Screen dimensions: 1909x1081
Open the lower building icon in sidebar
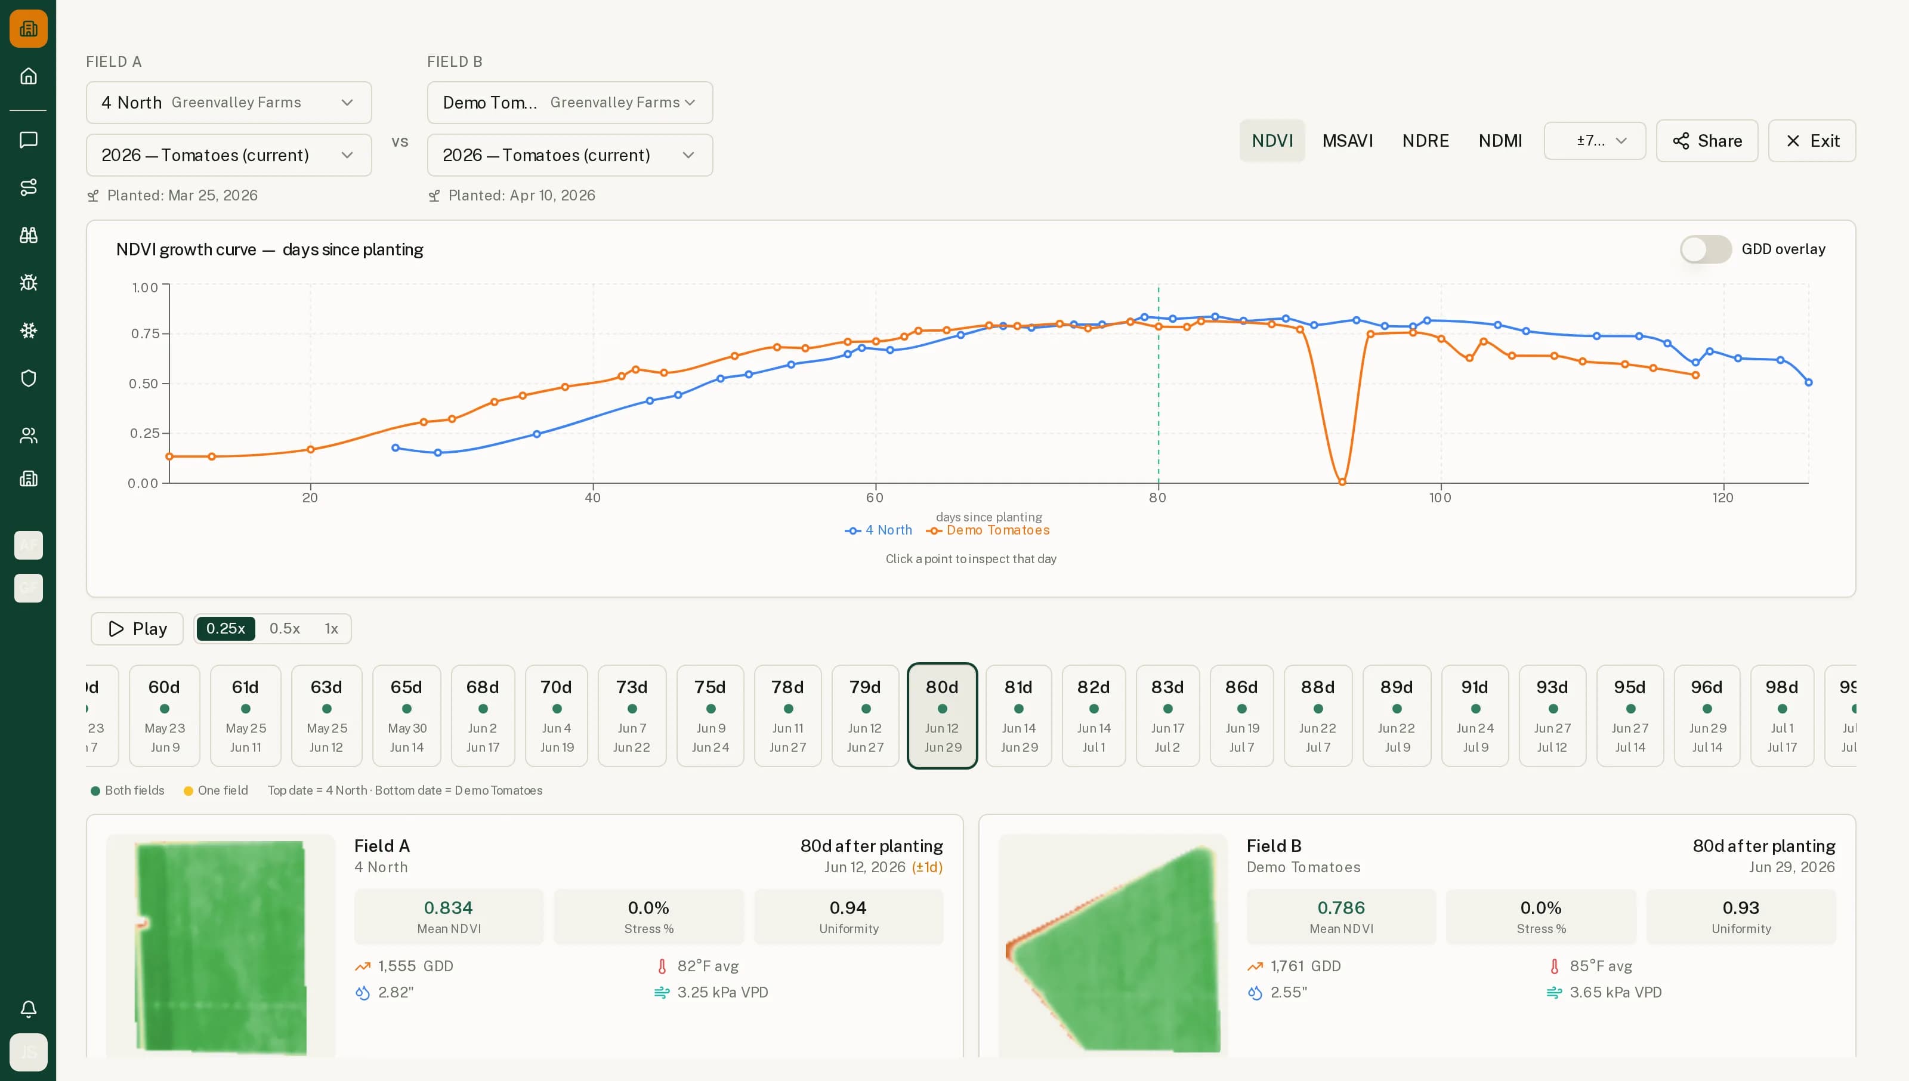(x=28, y=479)
